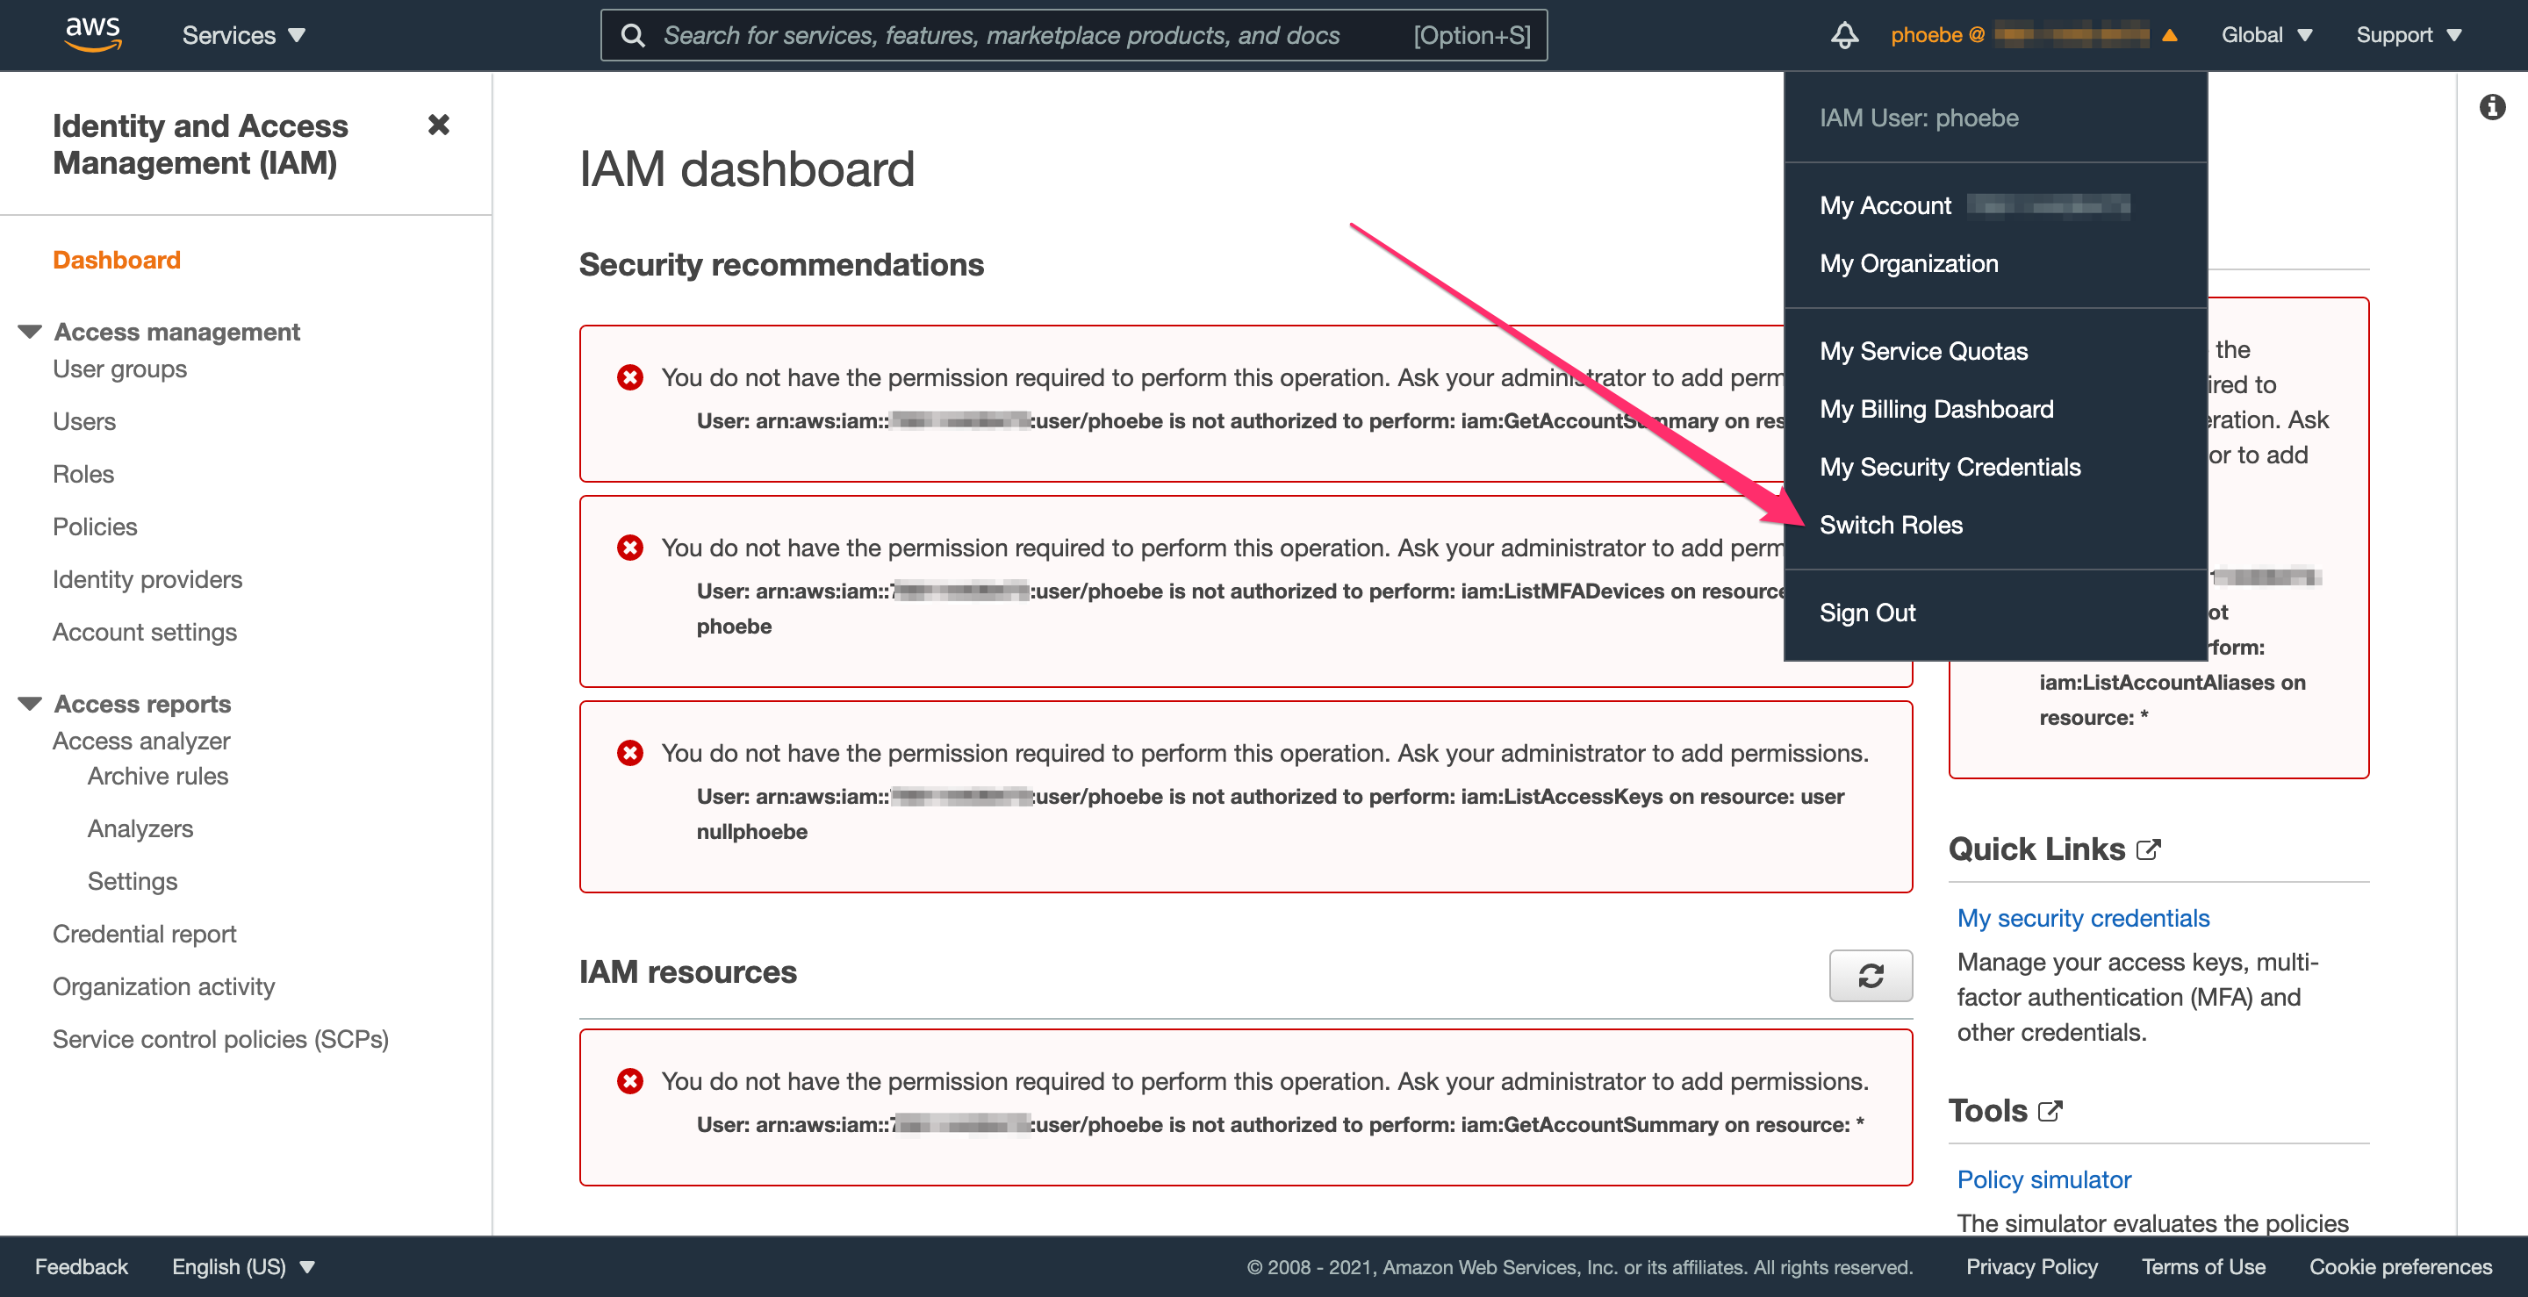Open Access analyzer in sidebar

click(x=141, y=741)
